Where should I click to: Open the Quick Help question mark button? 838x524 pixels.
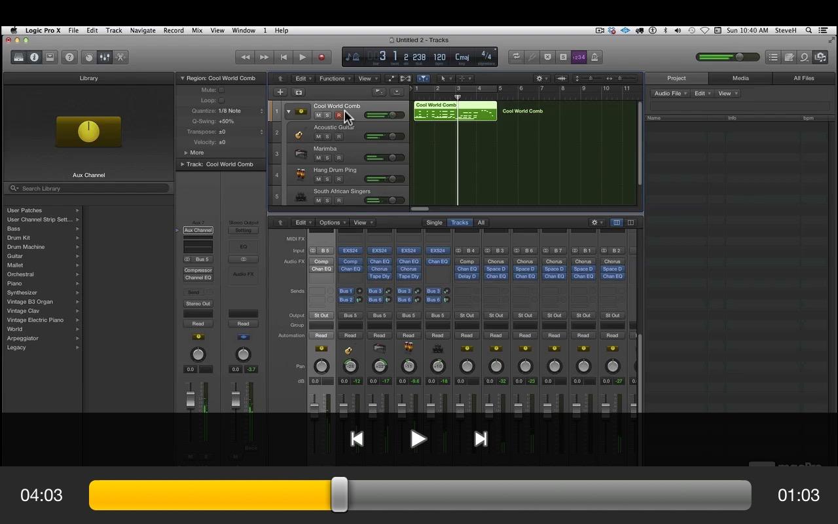tap(69, 57)
